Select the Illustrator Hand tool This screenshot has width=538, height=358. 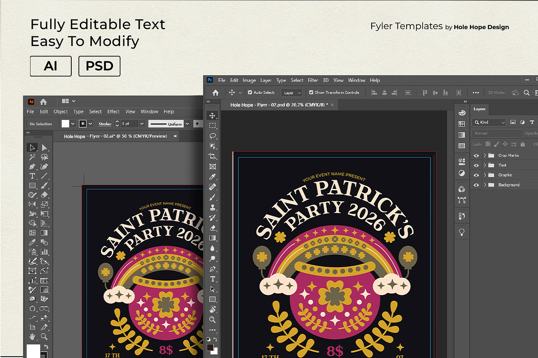point(32,337)
